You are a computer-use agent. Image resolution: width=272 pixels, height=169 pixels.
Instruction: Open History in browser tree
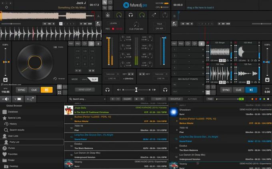pos(32,124)
